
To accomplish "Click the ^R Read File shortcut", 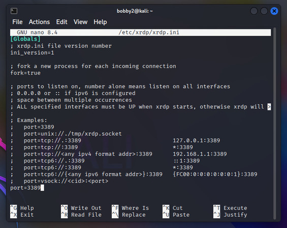I will [81, 215].
